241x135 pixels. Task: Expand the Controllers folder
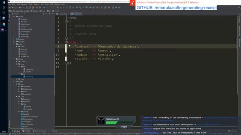click(x=19, y=87)
